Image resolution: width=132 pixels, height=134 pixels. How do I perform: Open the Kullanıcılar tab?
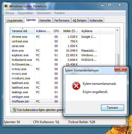(96, 20)
